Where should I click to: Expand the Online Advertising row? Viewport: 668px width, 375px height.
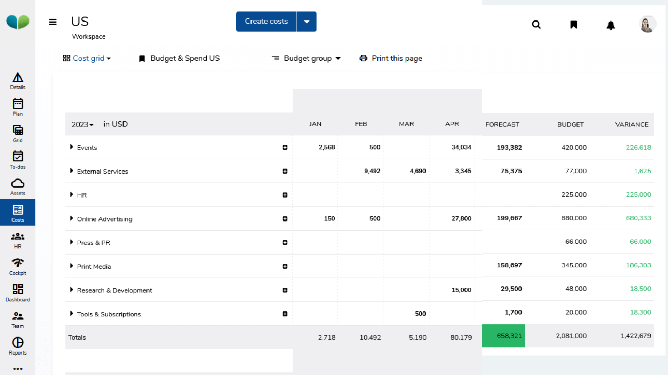71,218
